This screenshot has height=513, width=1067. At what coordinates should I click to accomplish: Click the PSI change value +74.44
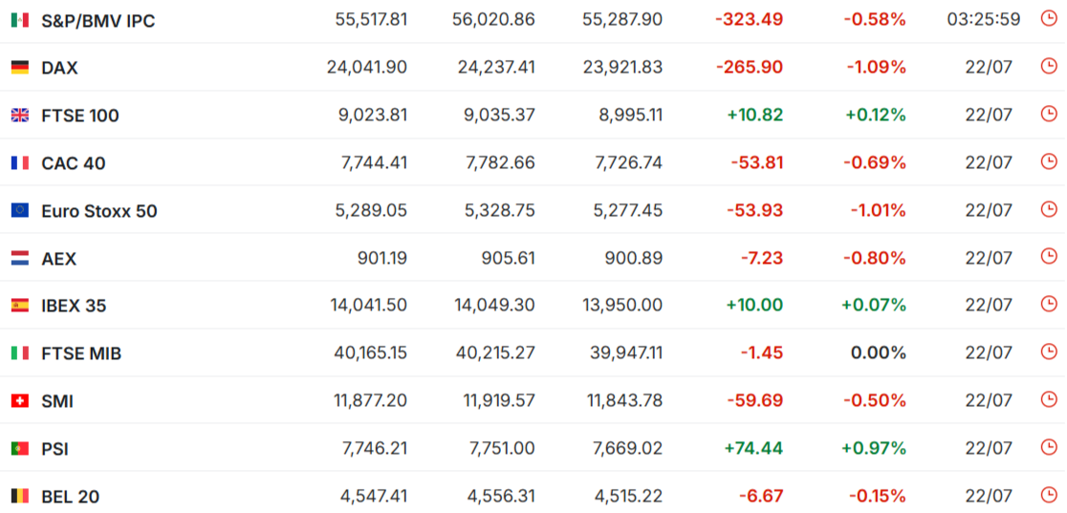(x=754, y=448)
